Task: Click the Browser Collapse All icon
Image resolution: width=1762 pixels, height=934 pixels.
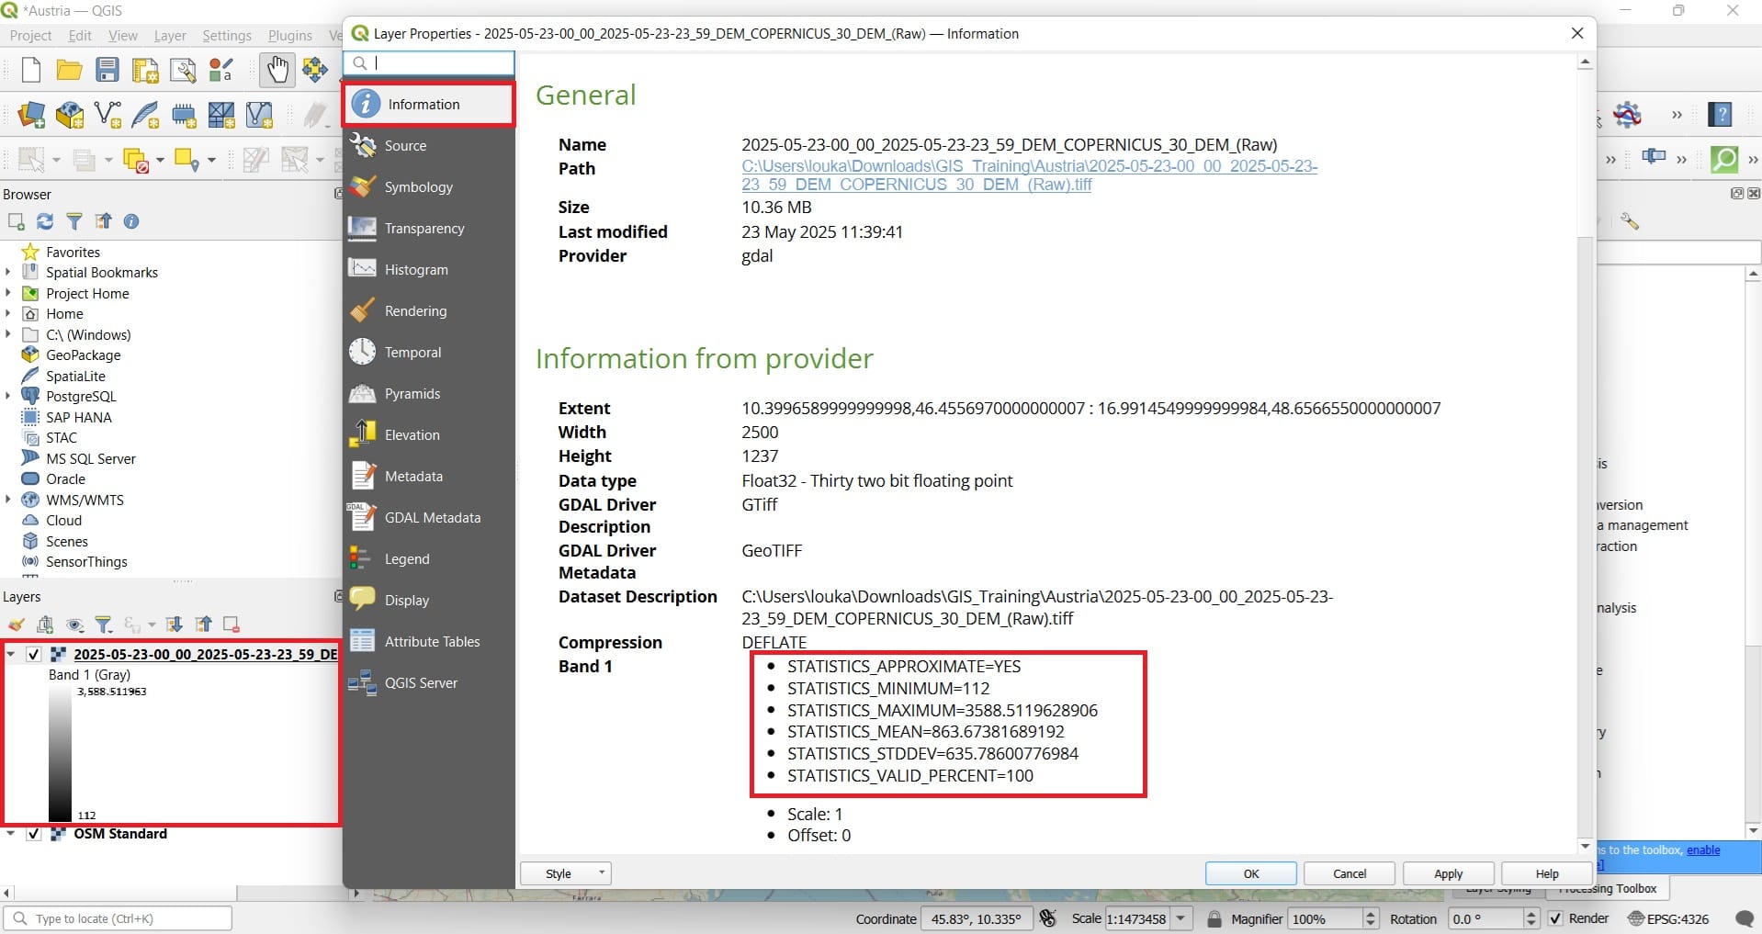Action: 103,221
